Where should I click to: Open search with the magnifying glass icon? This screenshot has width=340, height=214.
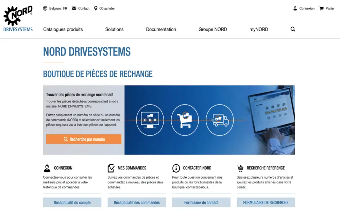click(x=293, y=29)
